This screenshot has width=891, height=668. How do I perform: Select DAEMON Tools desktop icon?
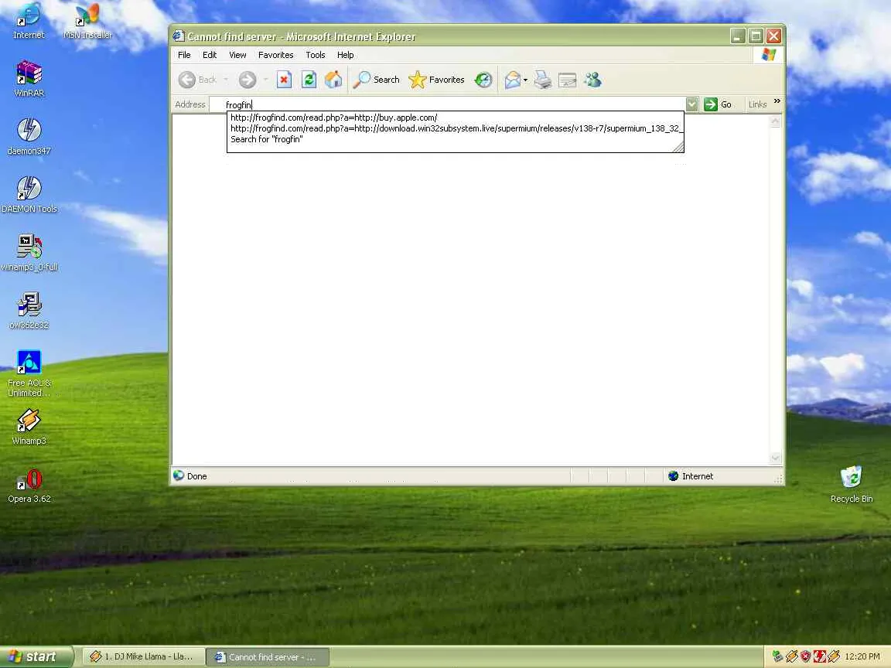(x=29, y=195)
